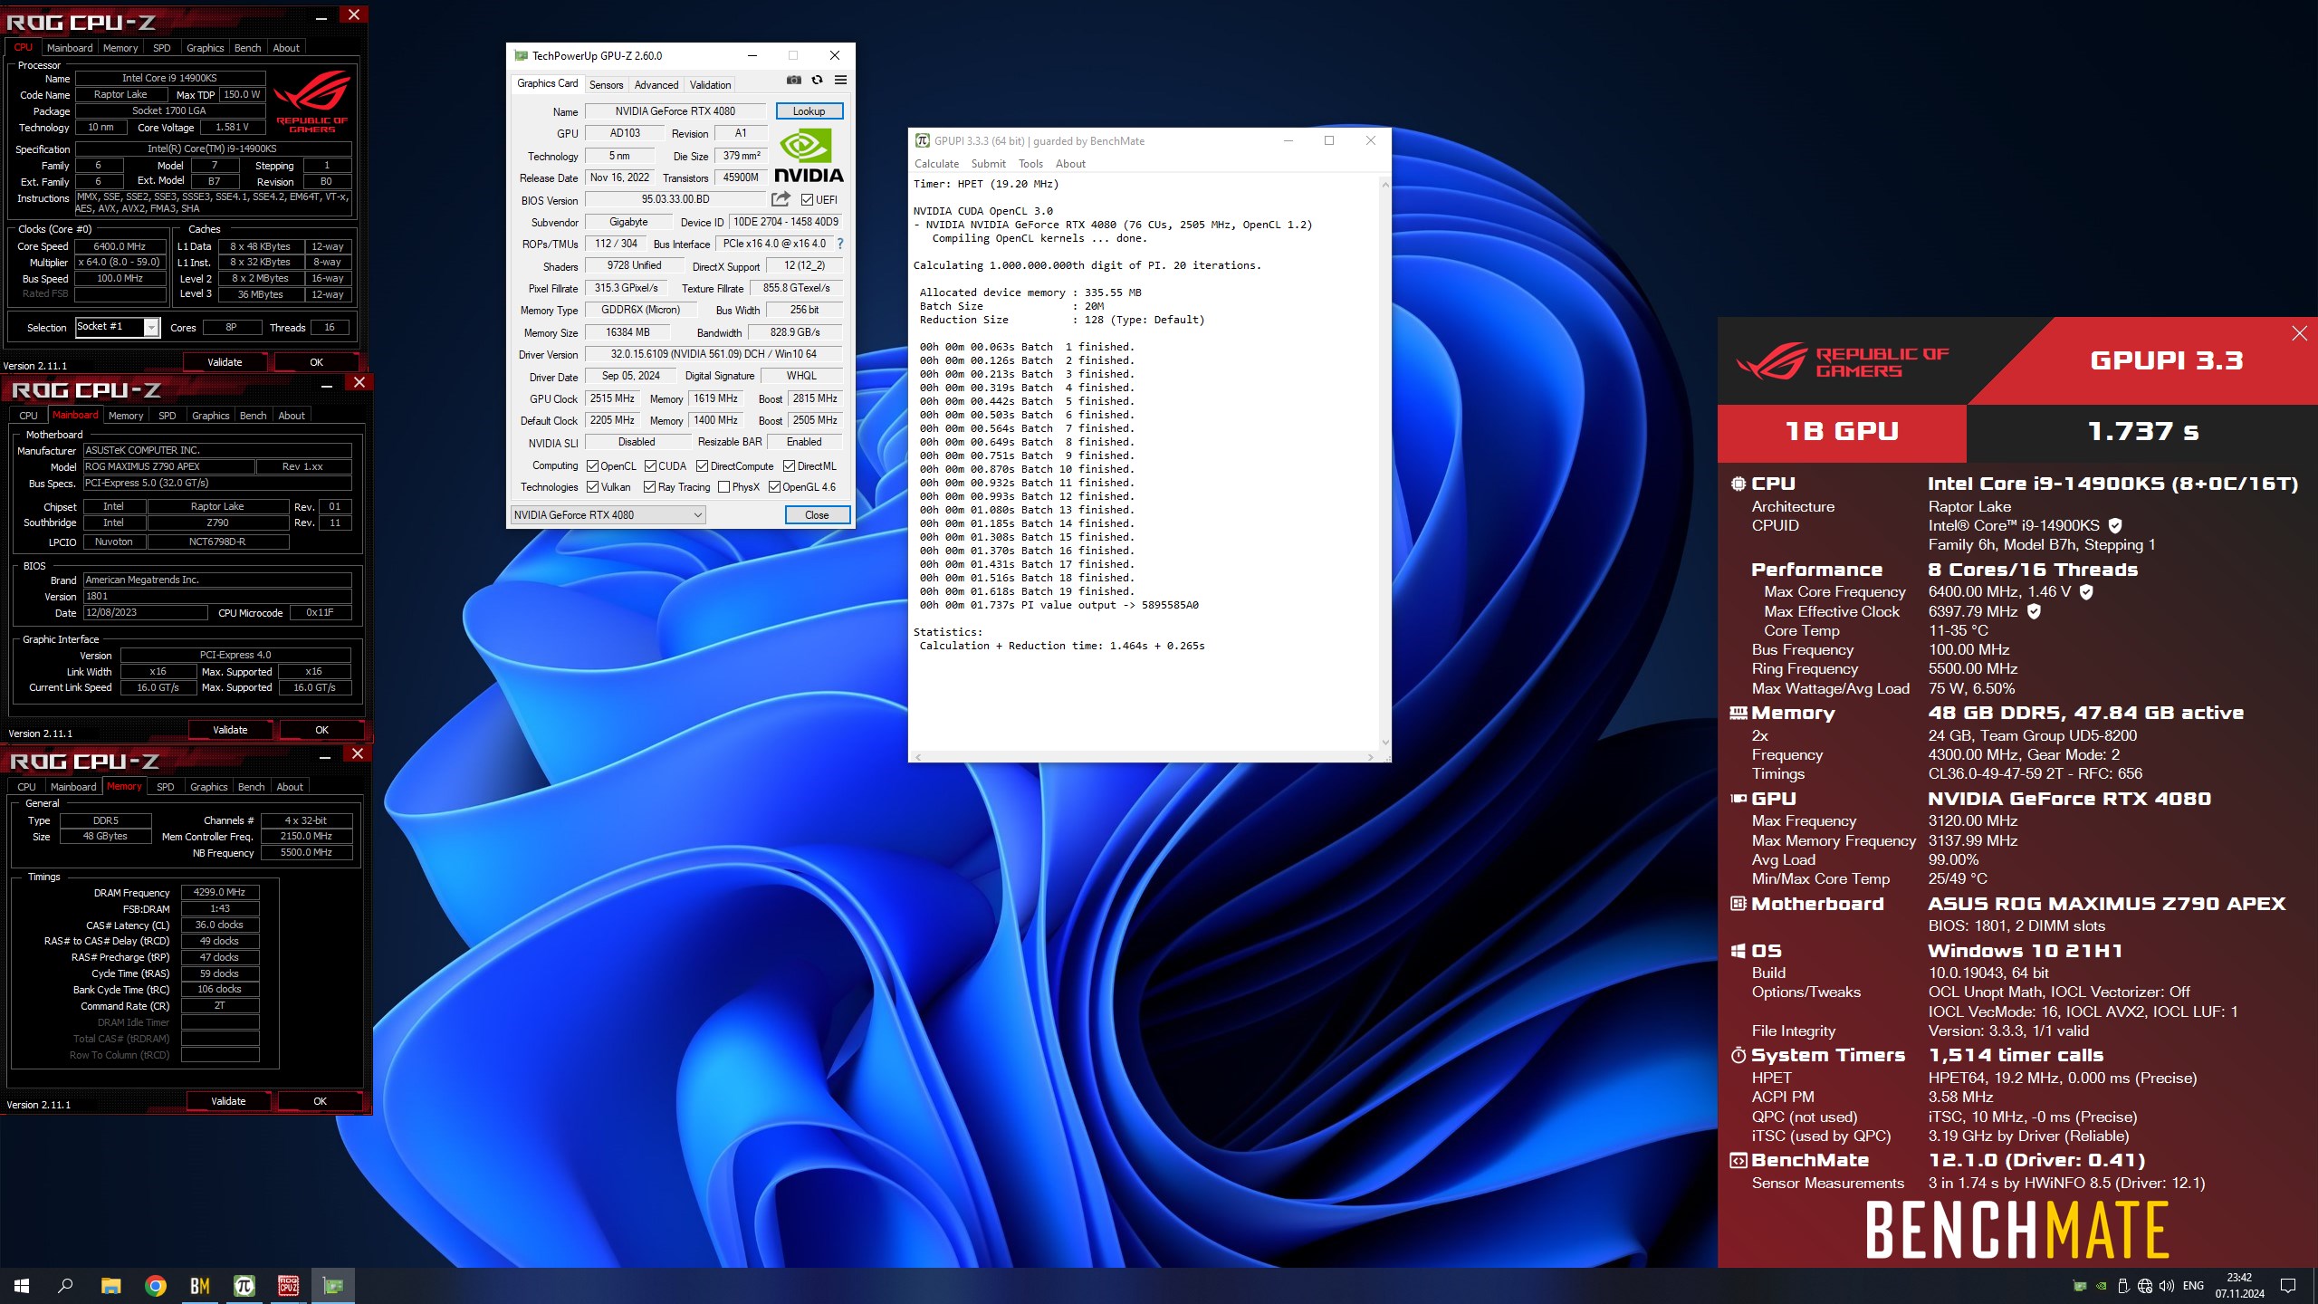2318x1304 pixels.
Task: Toggle the PhysX checkbox
Action: pos(723,487)
